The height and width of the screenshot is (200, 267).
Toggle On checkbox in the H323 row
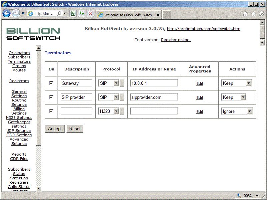[x=51, y=111]
